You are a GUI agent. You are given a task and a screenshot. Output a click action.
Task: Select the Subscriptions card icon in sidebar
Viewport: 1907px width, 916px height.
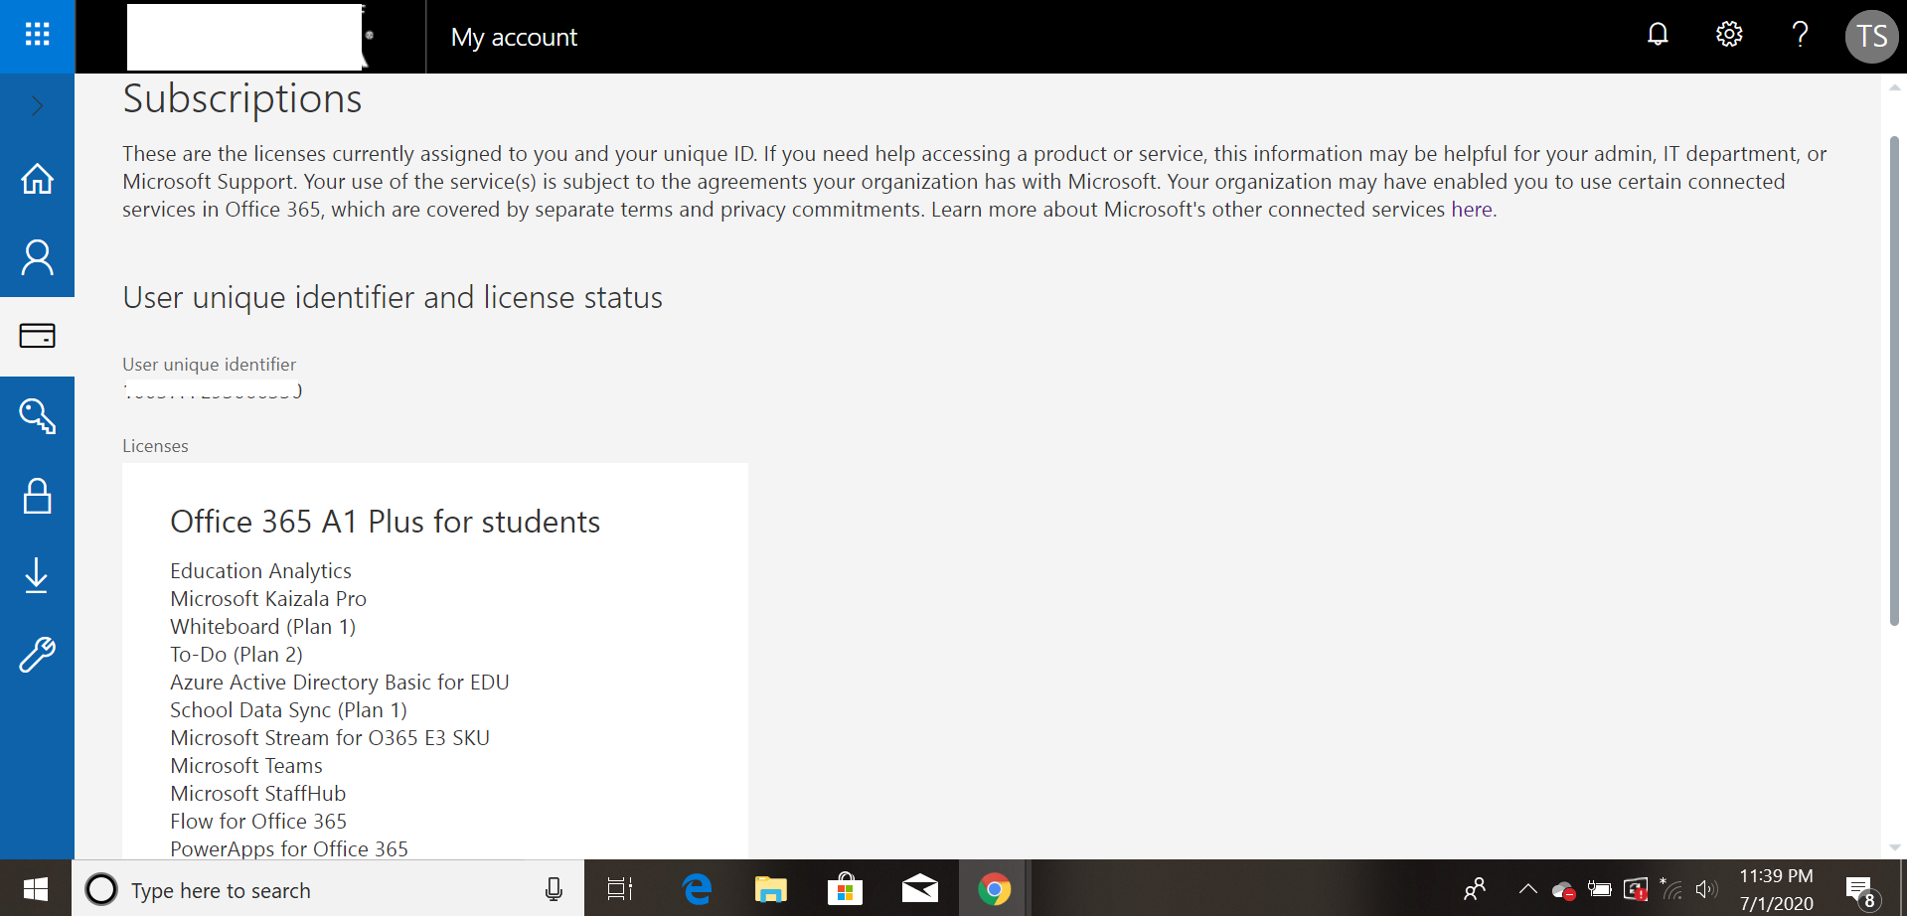[37, 336]
